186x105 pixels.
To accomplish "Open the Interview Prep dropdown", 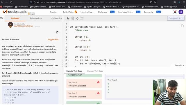I will tap(87, 12).
